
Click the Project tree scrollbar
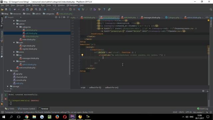click(x=70, y=65)
